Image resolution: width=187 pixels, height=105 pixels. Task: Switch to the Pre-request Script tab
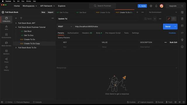(113, 33)
